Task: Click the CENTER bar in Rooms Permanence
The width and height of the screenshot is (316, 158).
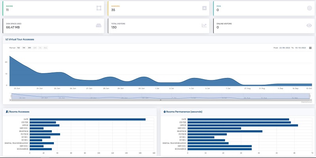Action: click(x=239, y=122)
